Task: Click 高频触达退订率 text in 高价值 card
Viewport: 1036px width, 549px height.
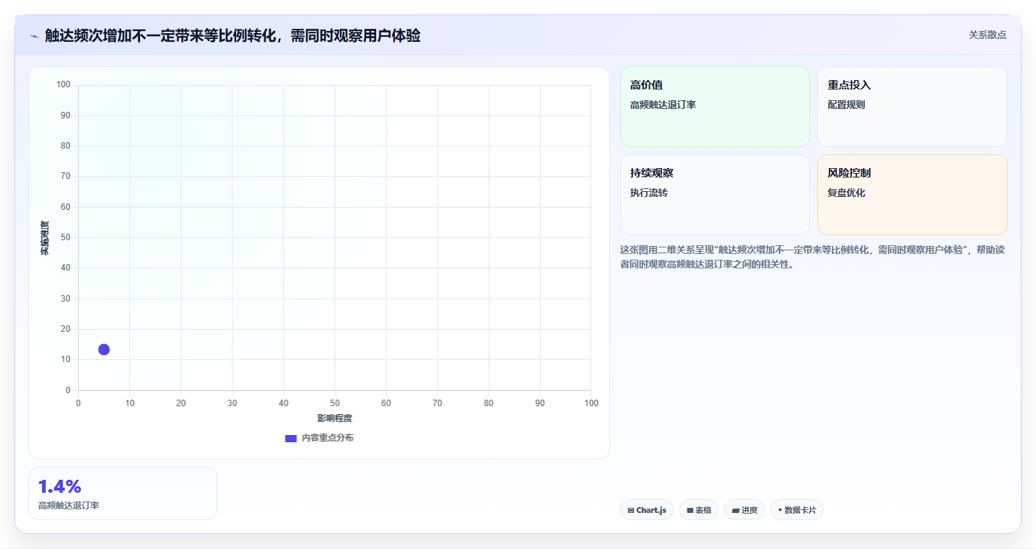Action: coord(663,105)
